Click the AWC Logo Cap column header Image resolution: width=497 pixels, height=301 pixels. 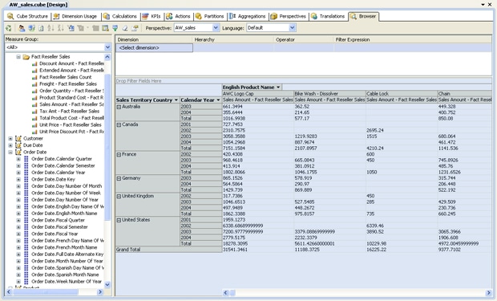(258, 94)
